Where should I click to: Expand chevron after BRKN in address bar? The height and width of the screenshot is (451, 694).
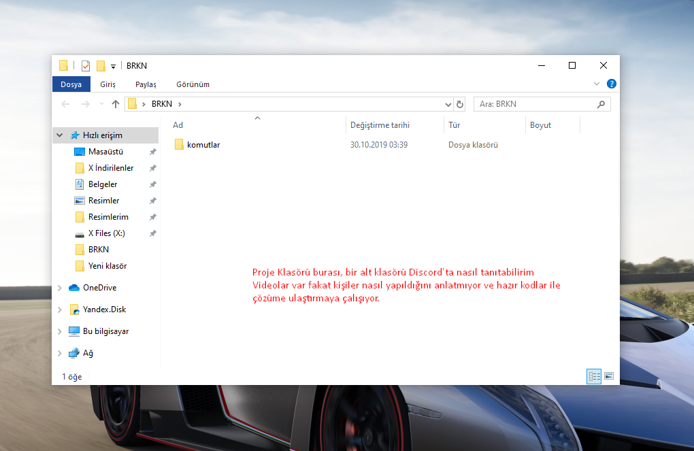click(180, 105)
